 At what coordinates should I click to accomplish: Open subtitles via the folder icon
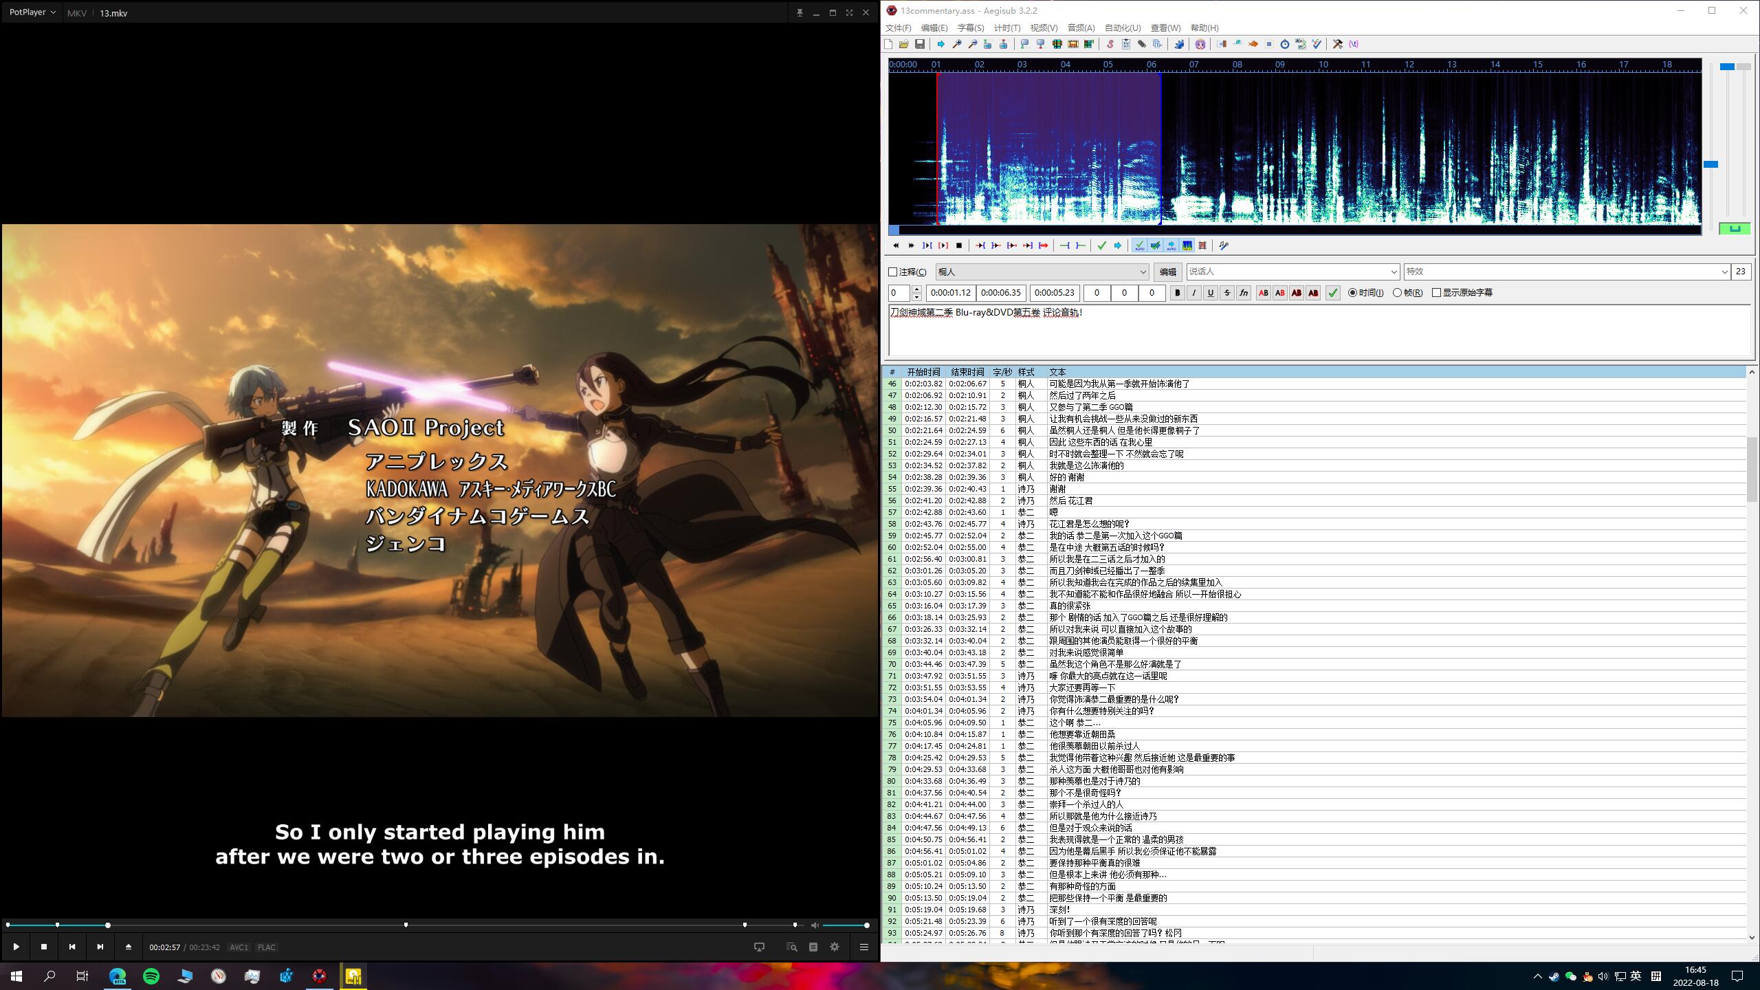904,44
